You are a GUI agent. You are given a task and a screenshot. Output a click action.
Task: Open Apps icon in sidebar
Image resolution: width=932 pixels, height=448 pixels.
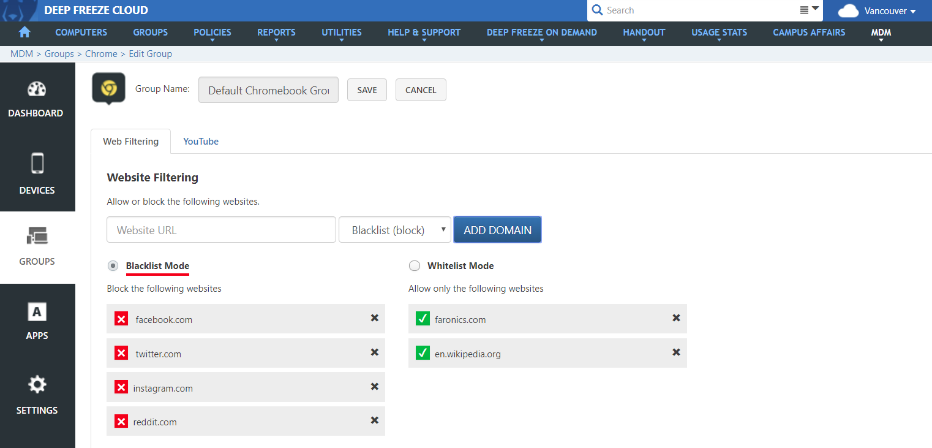(x=37, y=312)
